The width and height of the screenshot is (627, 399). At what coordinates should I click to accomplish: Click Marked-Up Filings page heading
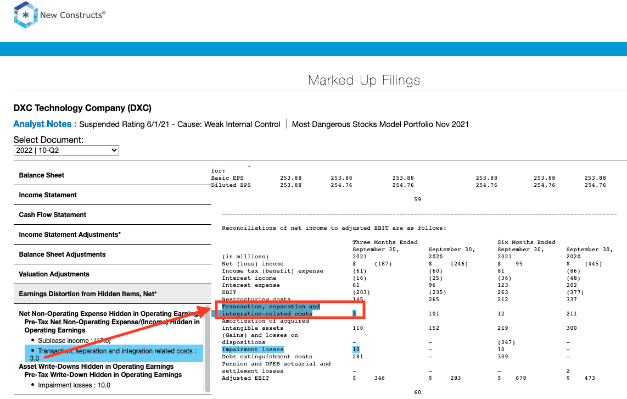(364, 80)
